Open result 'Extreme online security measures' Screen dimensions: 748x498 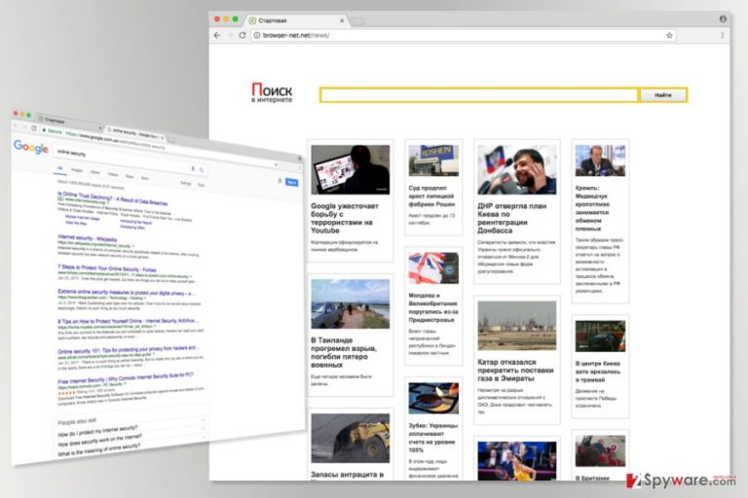126,292
